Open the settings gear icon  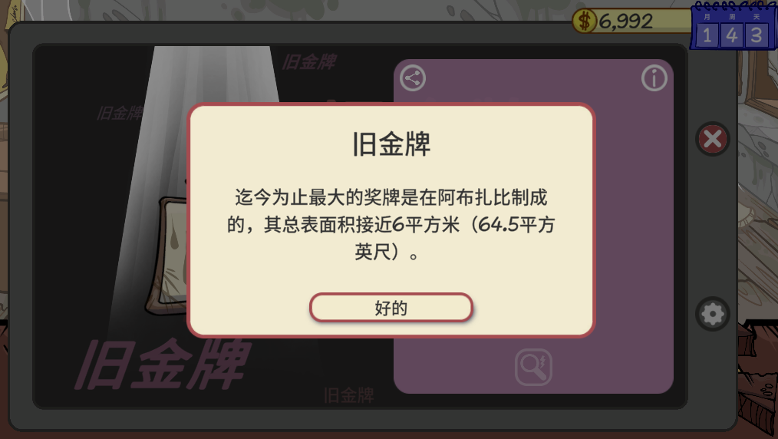[713, 314]
